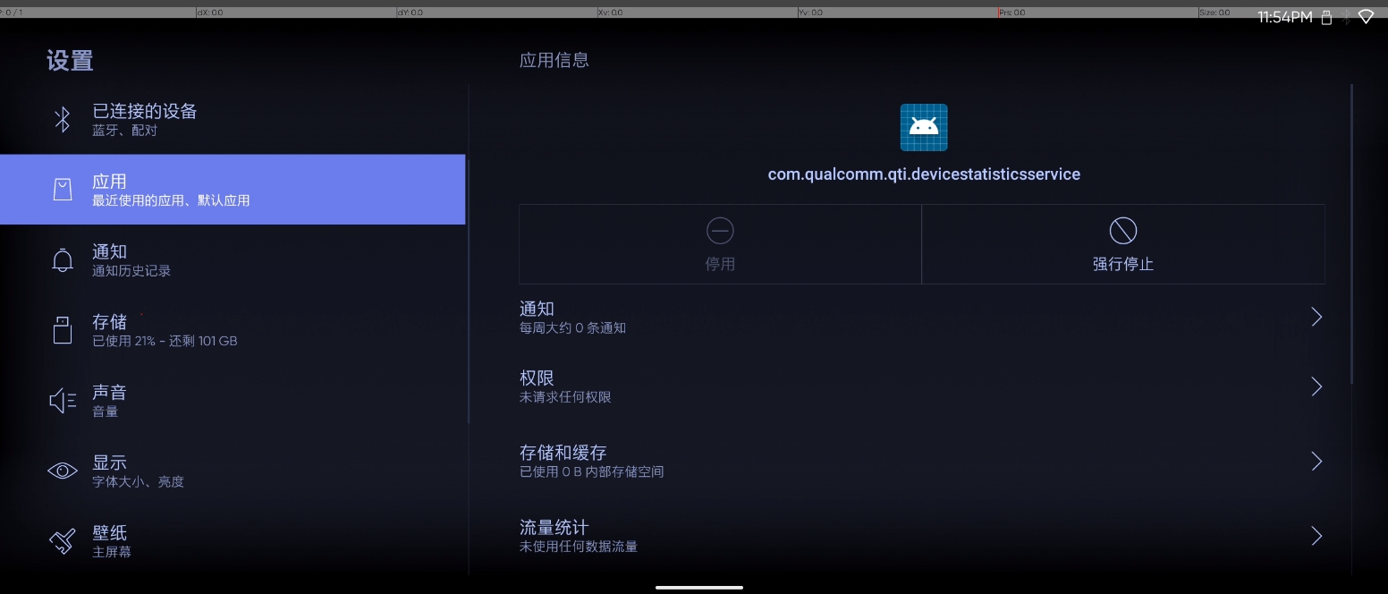The height and width of the screenshot is (594, 1388).
Task: Open 已连接的设备 settings
Action: pyautogui.click(x=233, y=119)
